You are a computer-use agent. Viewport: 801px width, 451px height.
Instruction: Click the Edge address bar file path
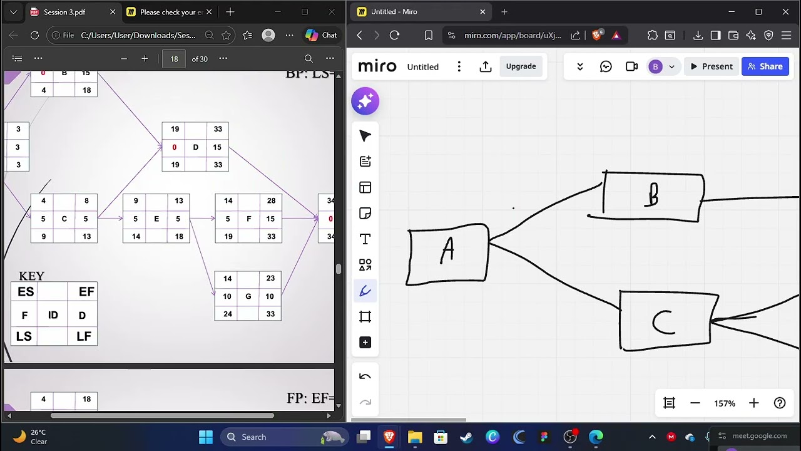click(138, 36)
